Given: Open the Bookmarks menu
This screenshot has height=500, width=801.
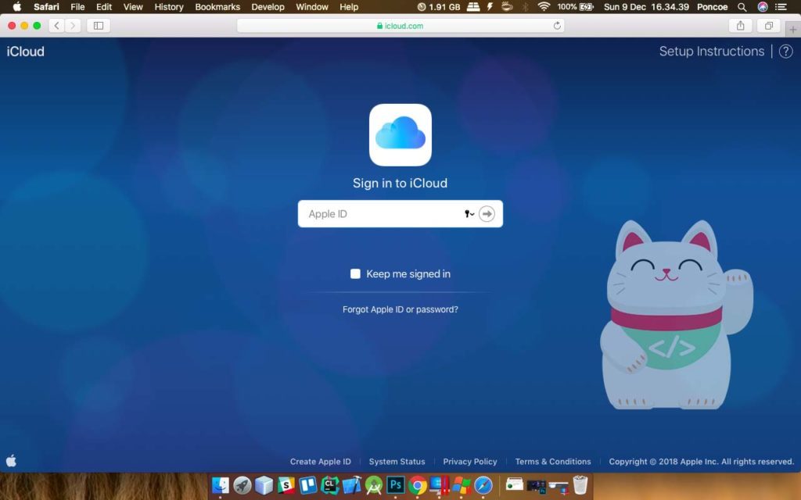Looking at the screenshot, I should 217,7.
